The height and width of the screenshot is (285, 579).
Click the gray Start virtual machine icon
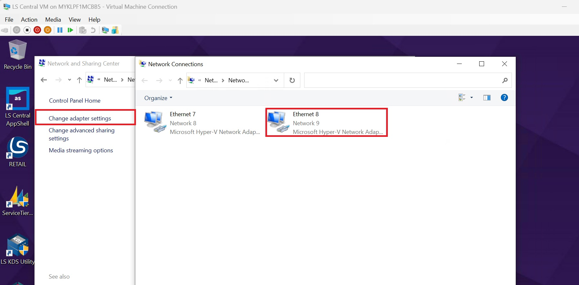pos(17,30)
